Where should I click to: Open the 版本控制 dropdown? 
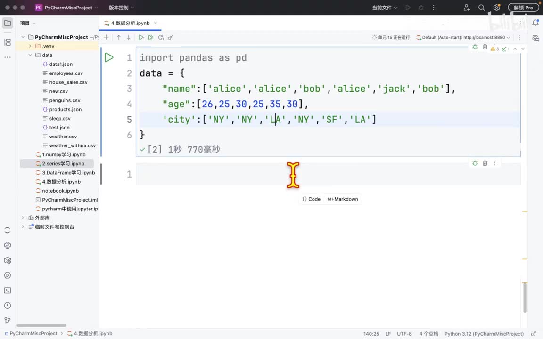point(121,8)
